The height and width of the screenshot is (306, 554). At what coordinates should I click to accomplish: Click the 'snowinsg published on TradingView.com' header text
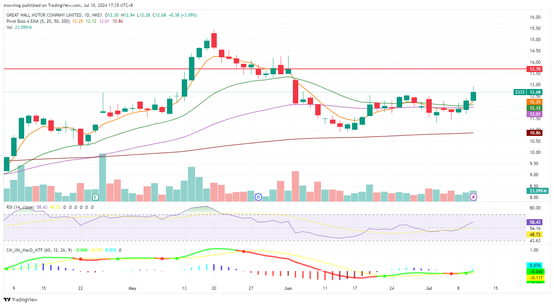pyautogui.click(x=42, y=5)
